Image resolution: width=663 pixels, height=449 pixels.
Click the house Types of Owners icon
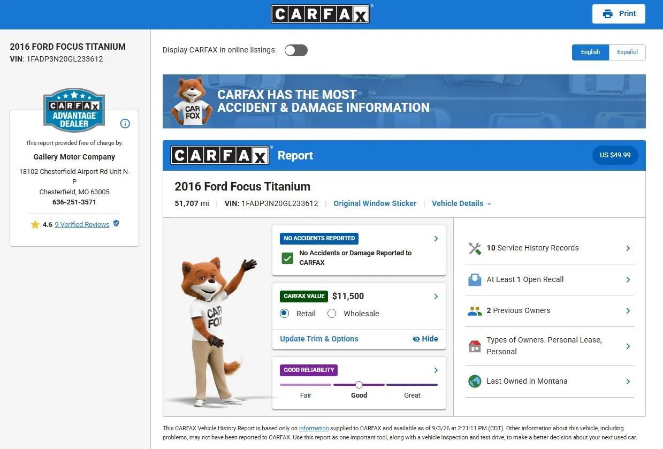click(x=475, y=346)
